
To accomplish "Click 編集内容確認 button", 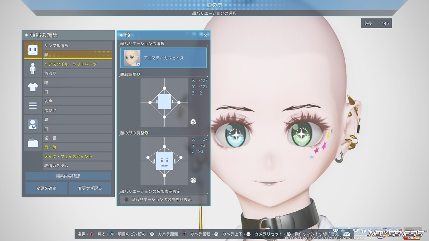I will click(x=68, y=176).
